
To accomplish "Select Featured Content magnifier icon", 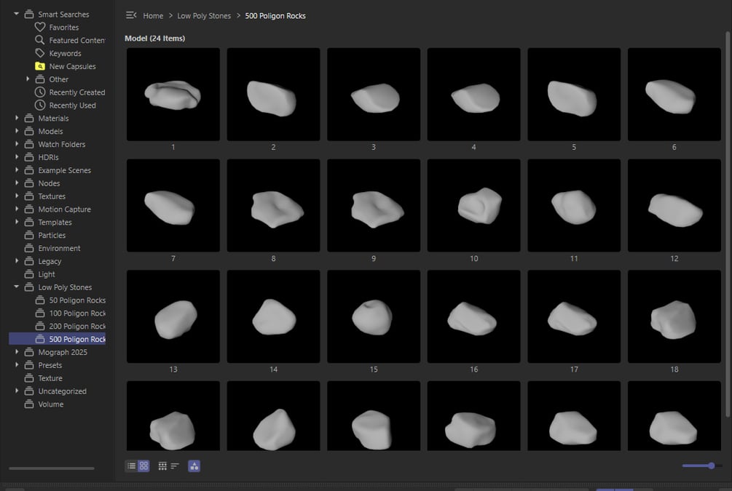I will click(40, 40).
